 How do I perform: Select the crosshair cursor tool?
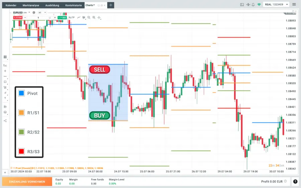99,17
